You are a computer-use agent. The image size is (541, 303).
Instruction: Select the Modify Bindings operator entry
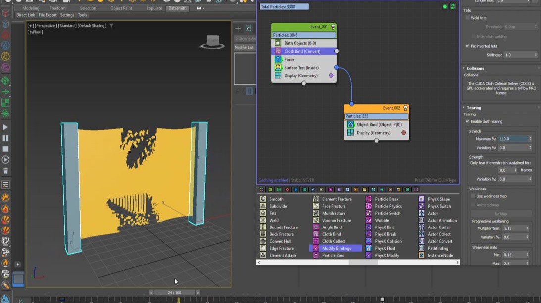tap(336, 248)
